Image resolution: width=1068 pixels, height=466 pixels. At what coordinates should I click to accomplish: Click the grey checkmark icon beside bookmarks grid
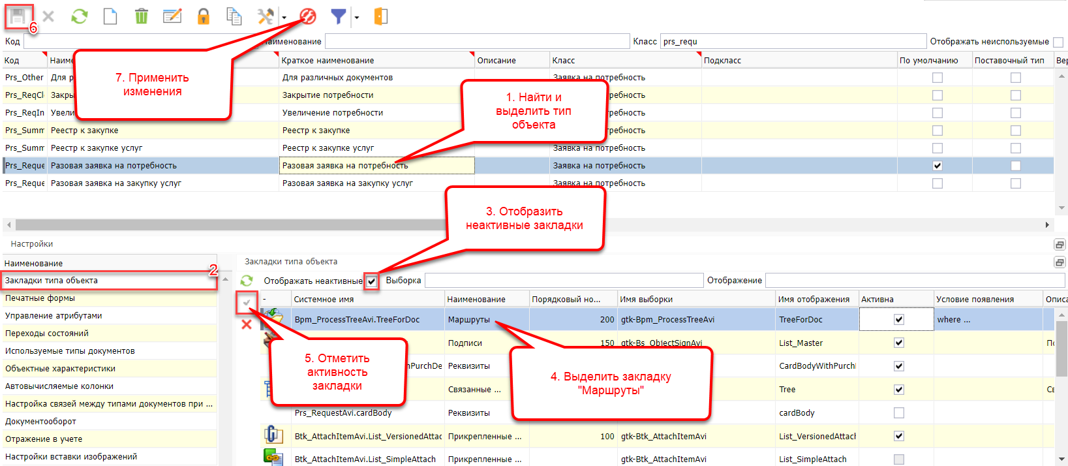(x=247, y=303)
